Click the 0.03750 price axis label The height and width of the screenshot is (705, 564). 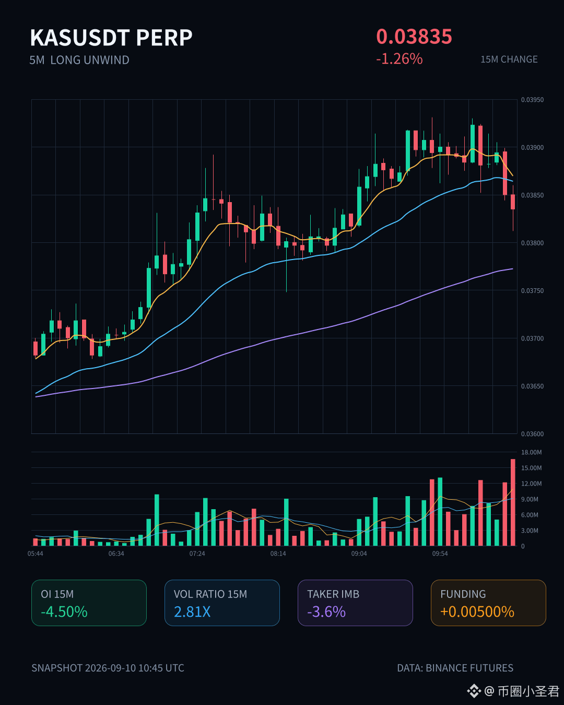tap(532, 291)
